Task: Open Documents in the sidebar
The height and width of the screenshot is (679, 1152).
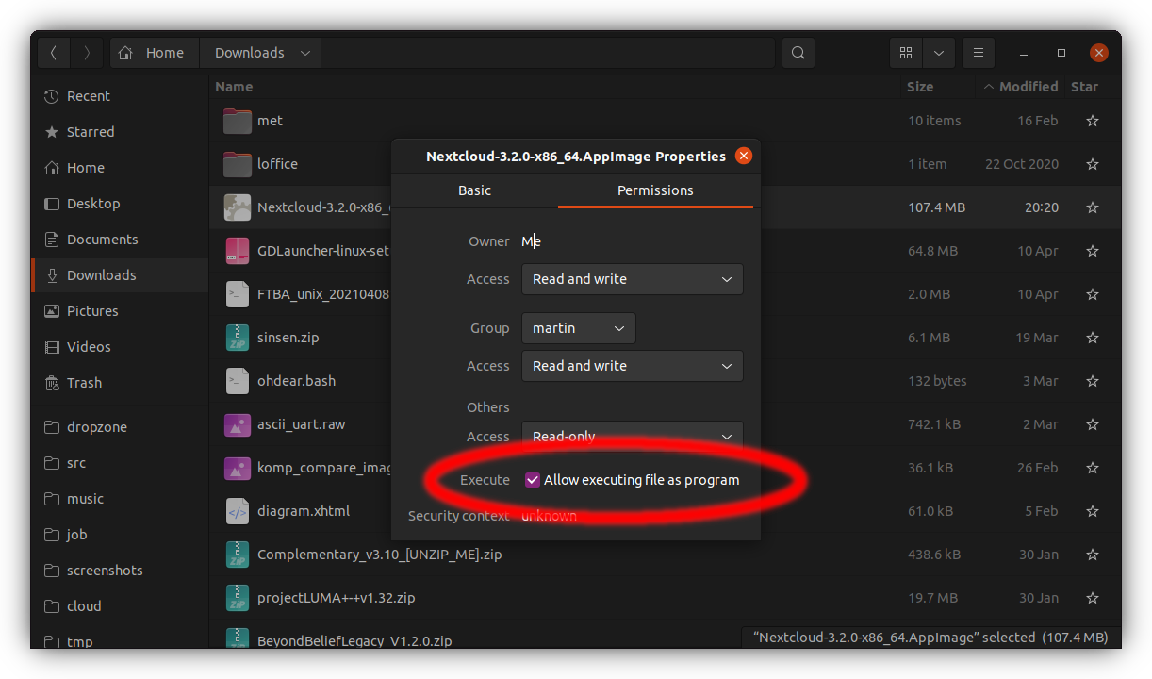Action: pyautogui.click(x=120, y=240)
